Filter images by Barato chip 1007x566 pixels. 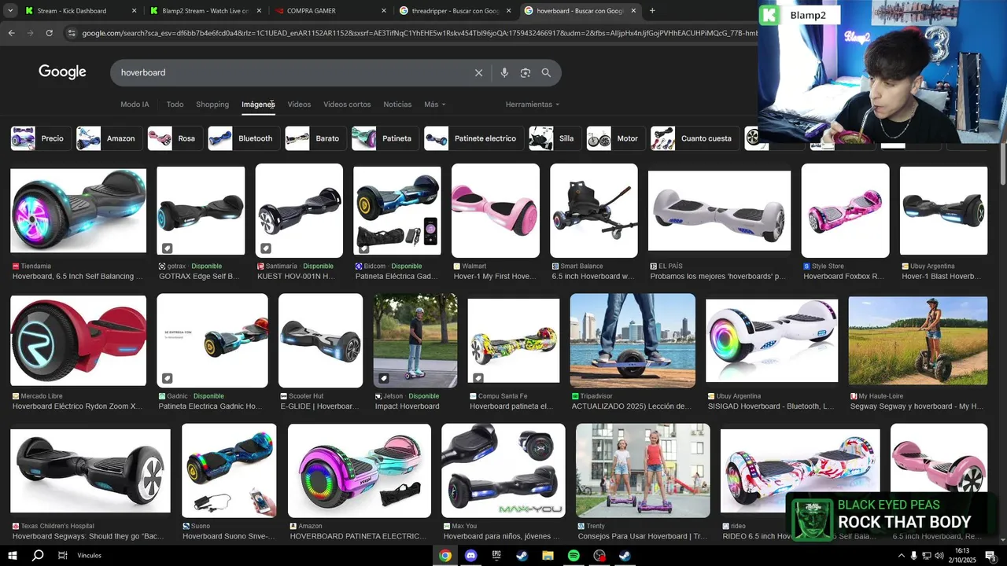(x=314, y=138)
